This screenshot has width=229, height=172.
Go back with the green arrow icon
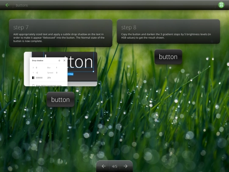pyautogui.click(x=7, y=5)
